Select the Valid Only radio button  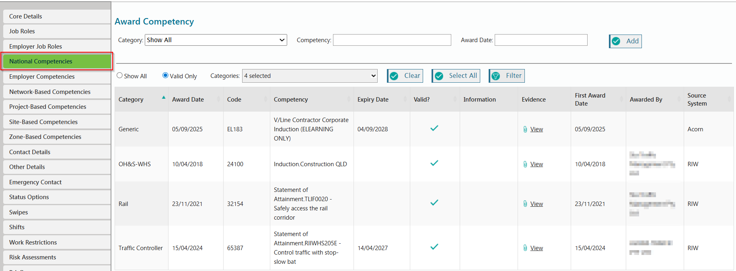165,75
